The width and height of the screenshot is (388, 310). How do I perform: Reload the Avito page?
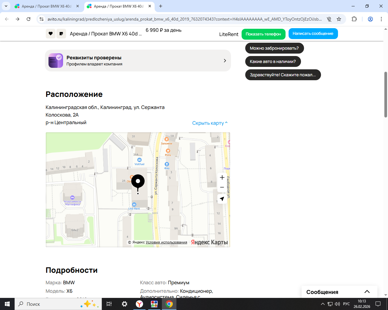click(x=28, y=19)
